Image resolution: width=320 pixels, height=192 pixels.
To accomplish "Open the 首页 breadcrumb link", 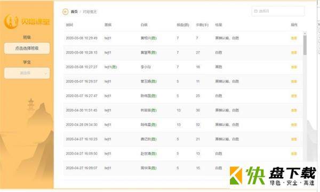I will click(74, 12).
